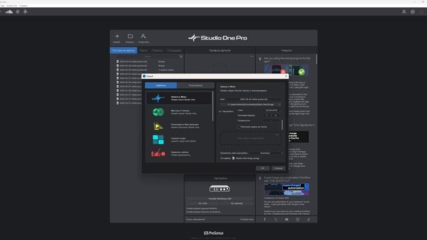Open the user account icon at top right
The width and height of the screenshot is (427, 240).
[x=404, y=12]
